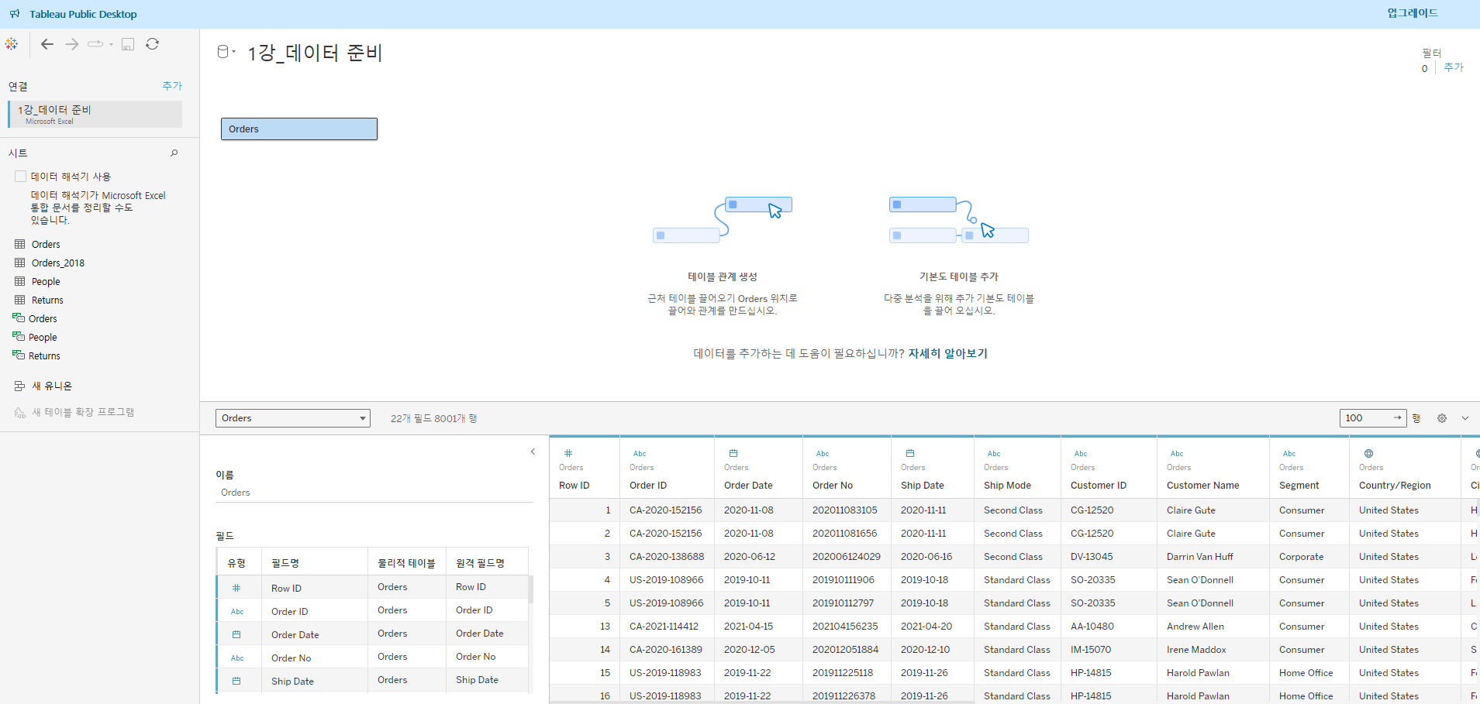Image resolution: width=1480 pixels, height=704 pixels.
Task: Go forward with the right arrow
Action: pyautogui.click(x=72, y=44)
